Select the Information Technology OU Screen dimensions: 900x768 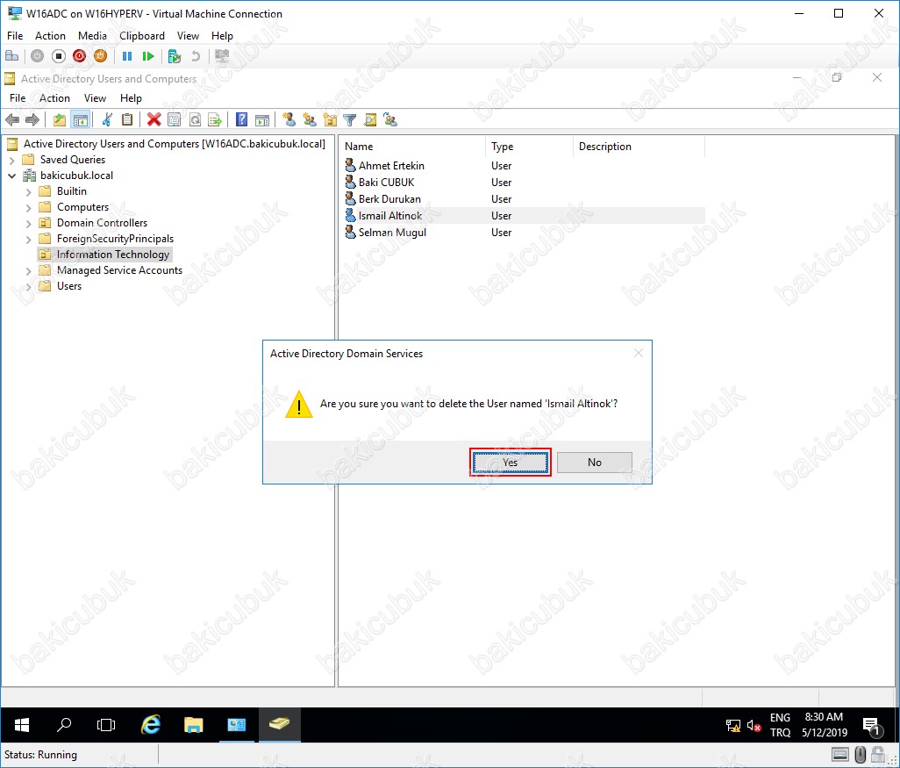click(x=112, y=255)
